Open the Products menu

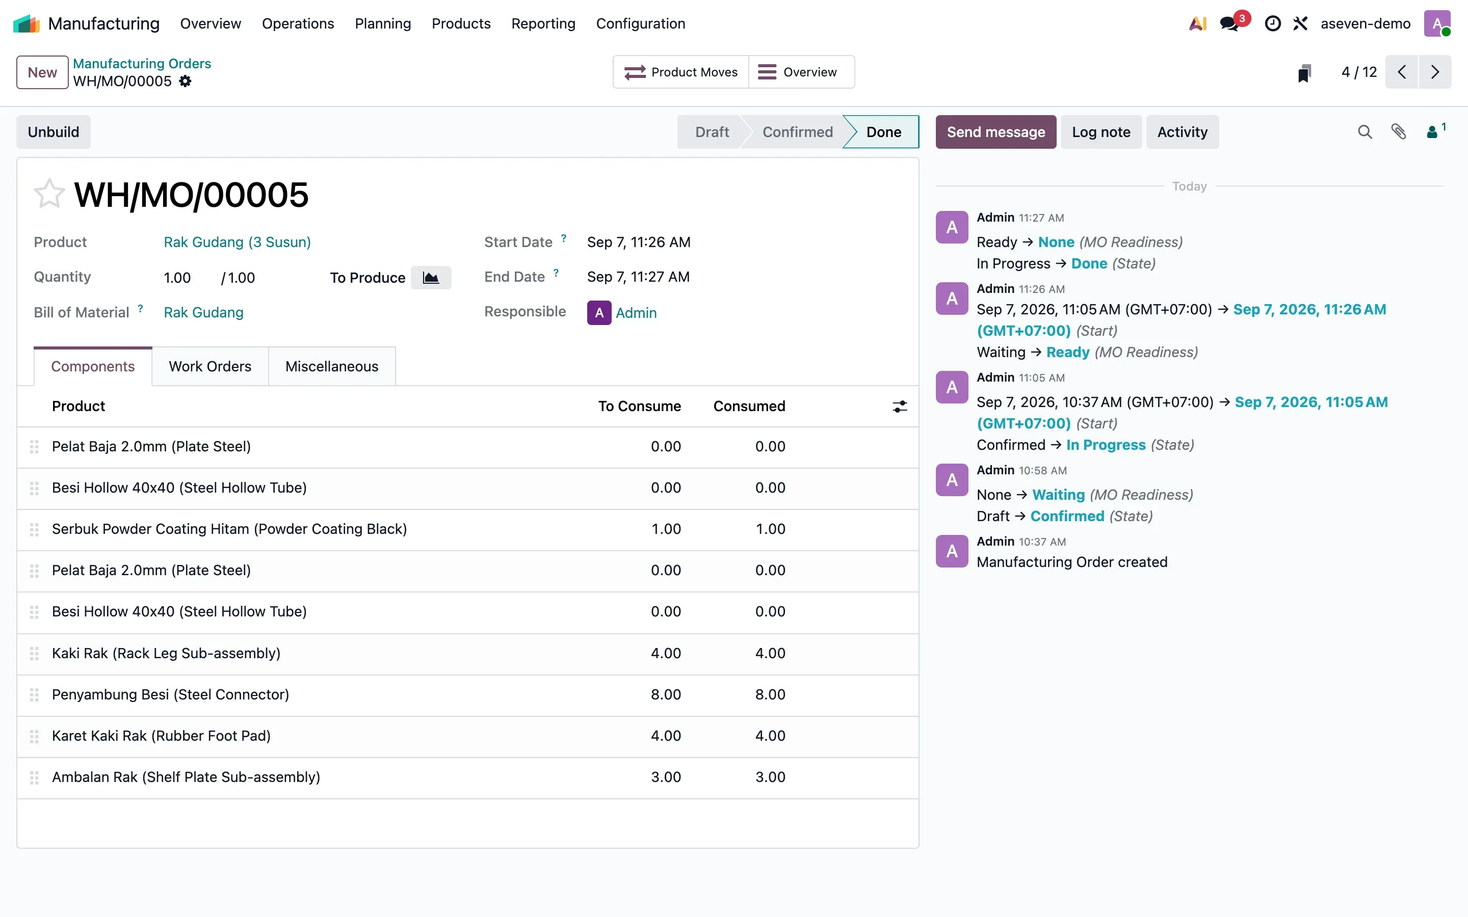point(461,23)
